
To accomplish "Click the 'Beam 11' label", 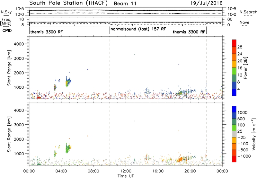I will [125, 4].
